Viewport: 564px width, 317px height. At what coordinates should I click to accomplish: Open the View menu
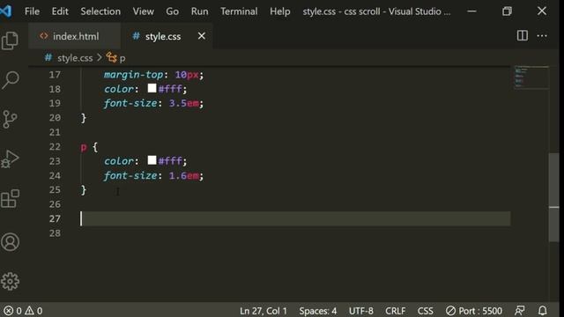[x=143, y=11]
